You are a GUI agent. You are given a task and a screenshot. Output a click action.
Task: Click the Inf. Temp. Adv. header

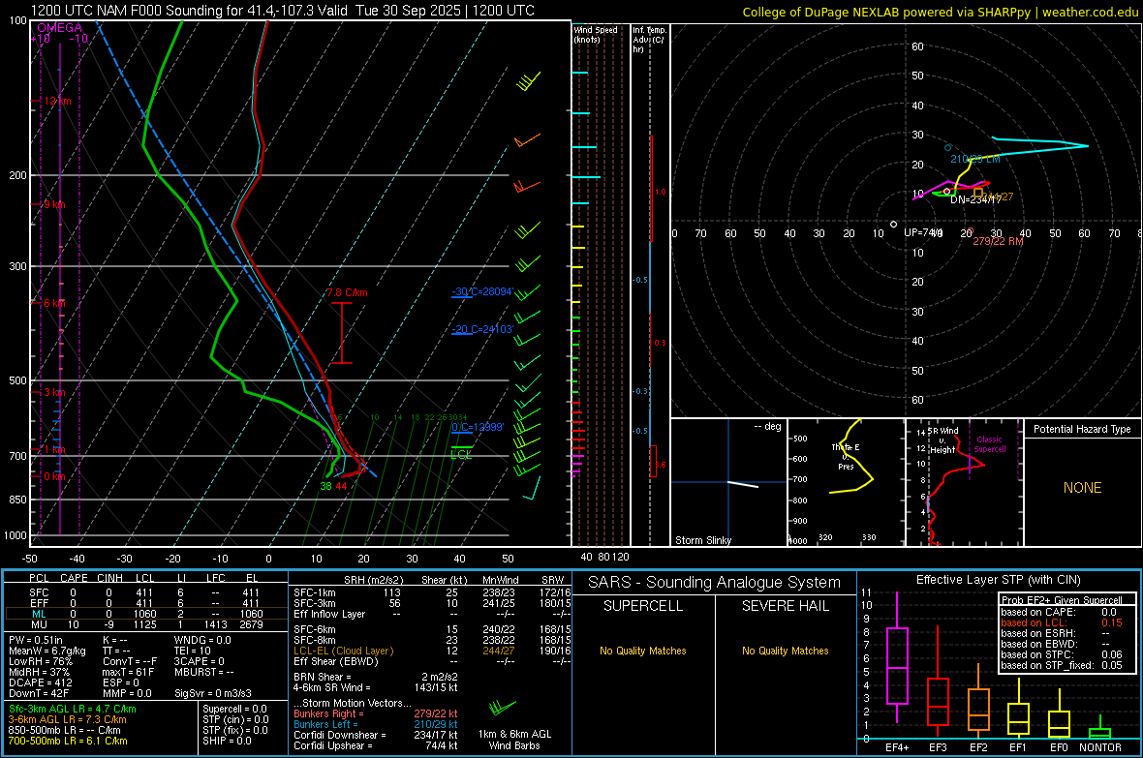point(649,40)
